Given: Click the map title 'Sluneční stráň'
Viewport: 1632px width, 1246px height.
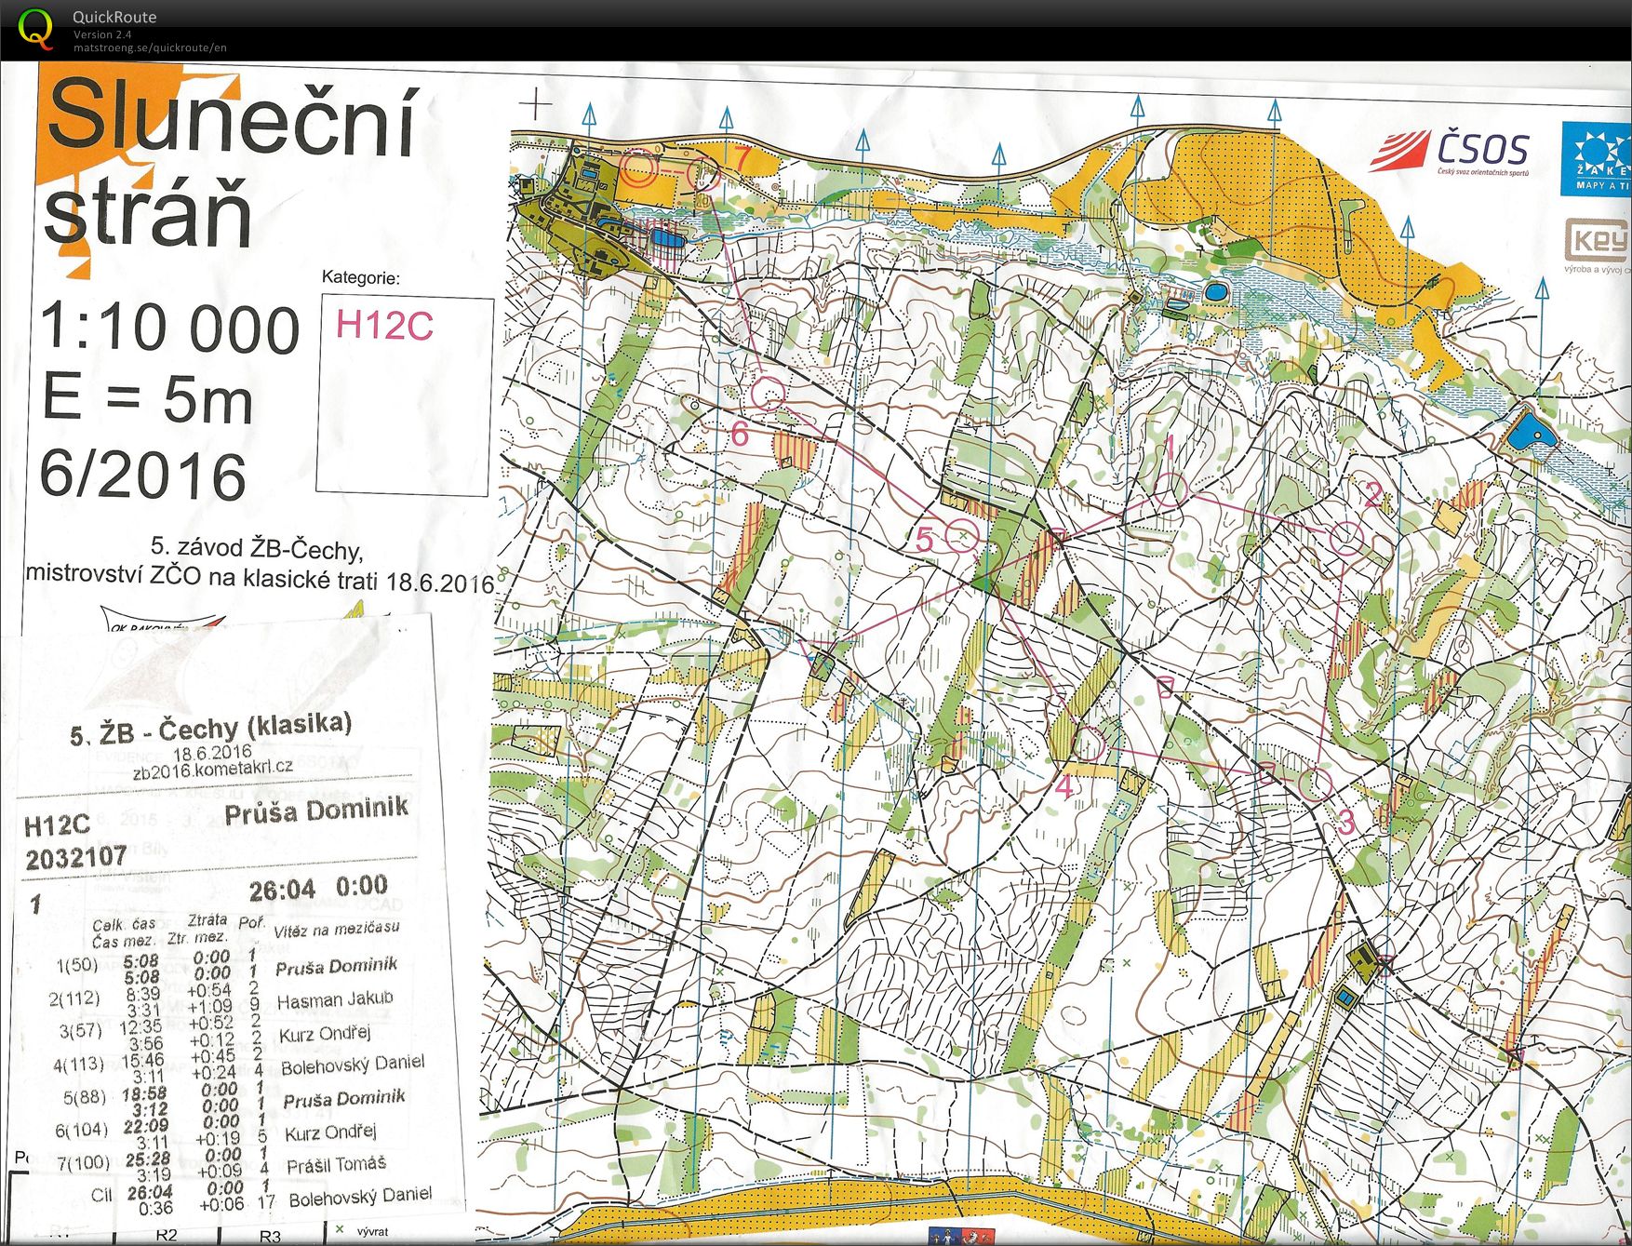Looking at the screenshot, I should pos(230,164).
